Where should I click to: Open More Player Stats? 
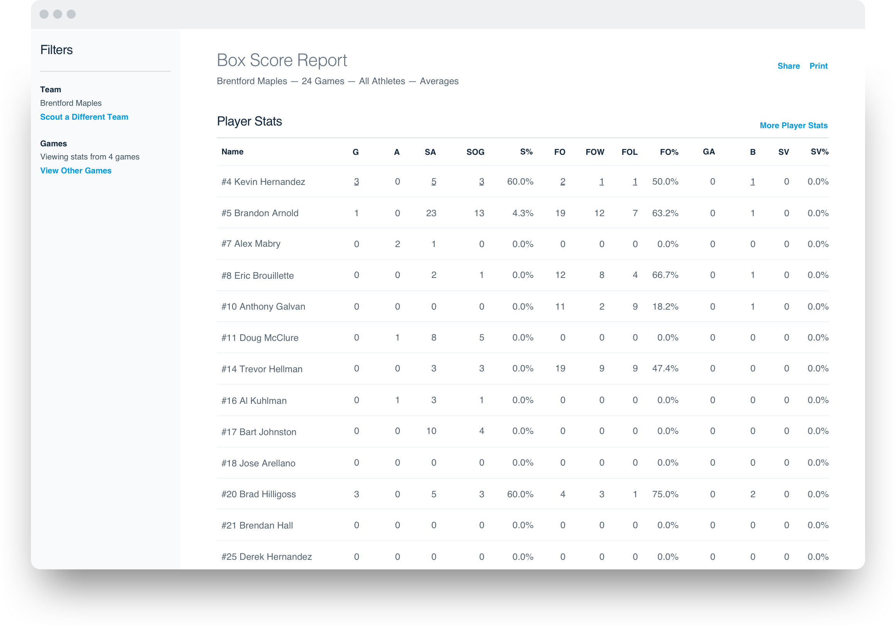(x=793, y=125)
